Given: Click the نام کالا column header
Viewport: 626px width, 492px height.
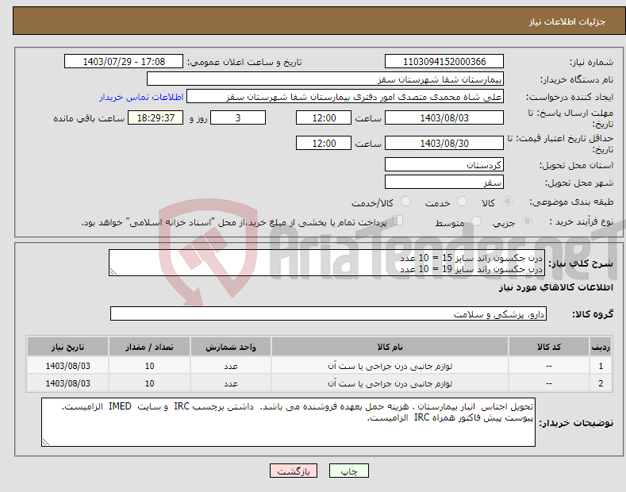Looking at the screenshot, I should tap(390, 347).
